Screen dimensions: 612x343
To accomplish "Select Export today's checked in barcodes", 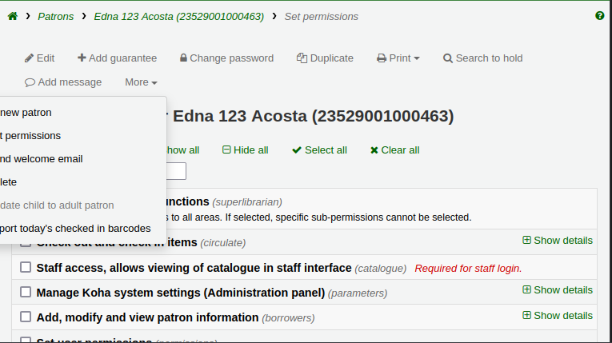I will tap(75, 228).
